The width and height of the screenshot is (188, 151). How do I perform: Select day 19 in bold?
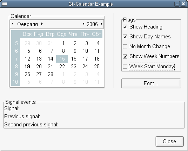pos(27,67)
